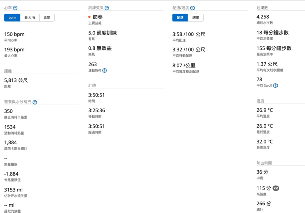Click the 節奏 primary benefit label
Viewport: 305px width, 213px height.
tap(97, 17)
